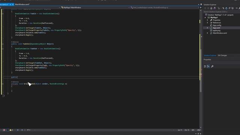The image size is (240, 135).
Task: Open code cleanup brush icon dropdown
Action: 28,130
